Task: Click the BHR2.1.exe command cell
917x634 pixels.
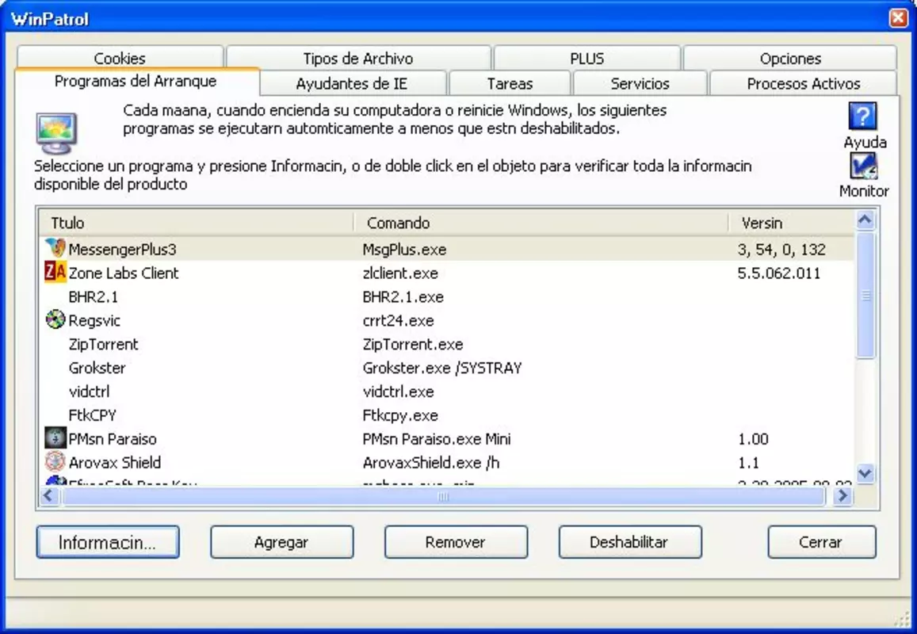Action: (x=403, y=296)
